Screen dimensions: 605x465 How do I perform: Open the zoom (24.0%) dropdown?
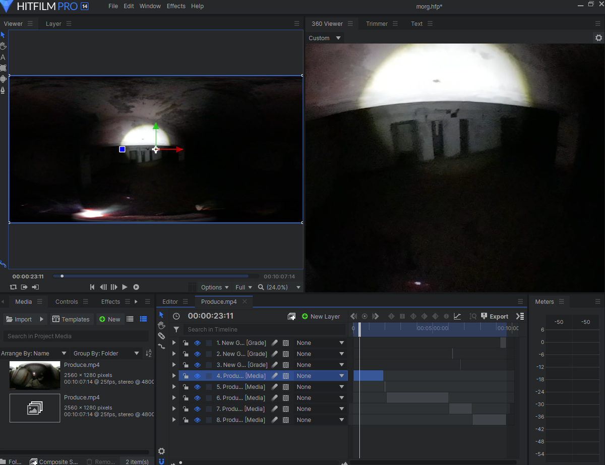tap(279, 287)
